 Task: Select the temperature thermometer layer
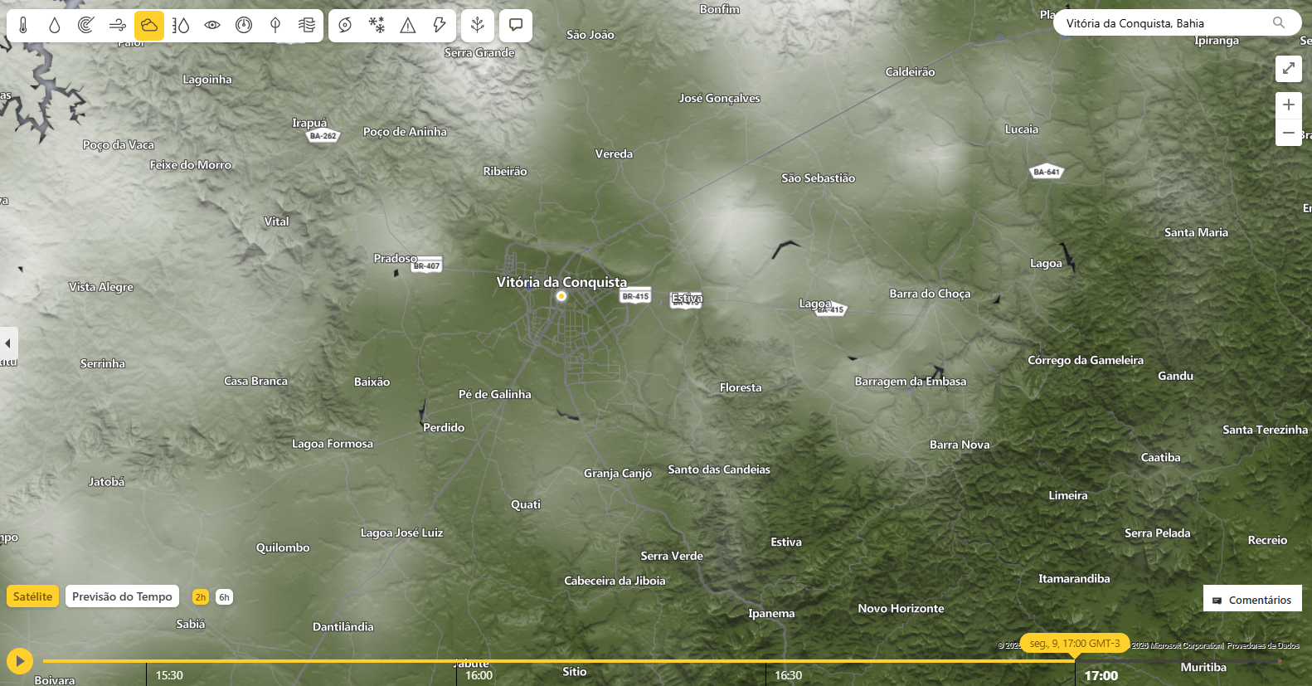[23, 26]
